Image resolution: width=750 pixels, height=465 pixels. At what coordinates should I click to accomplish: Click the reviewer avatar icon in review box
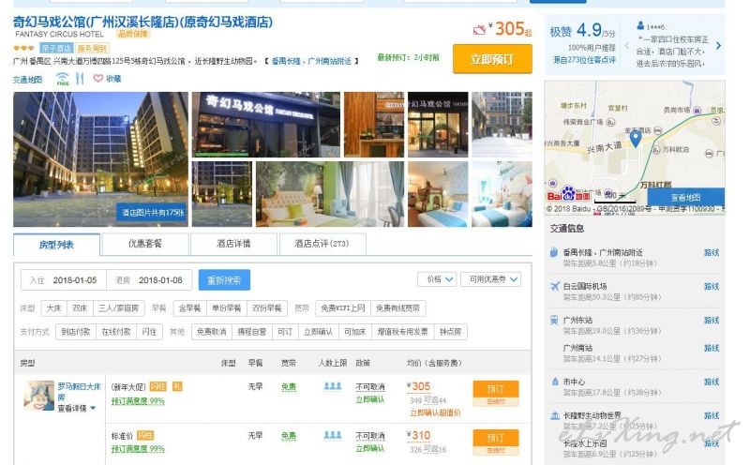coord(640,26)
